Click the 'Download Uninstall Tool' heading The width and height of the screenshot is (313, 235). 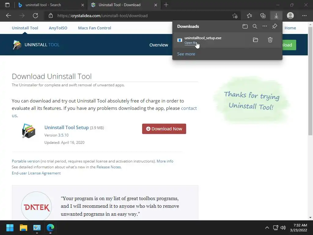tap(52, 76)
